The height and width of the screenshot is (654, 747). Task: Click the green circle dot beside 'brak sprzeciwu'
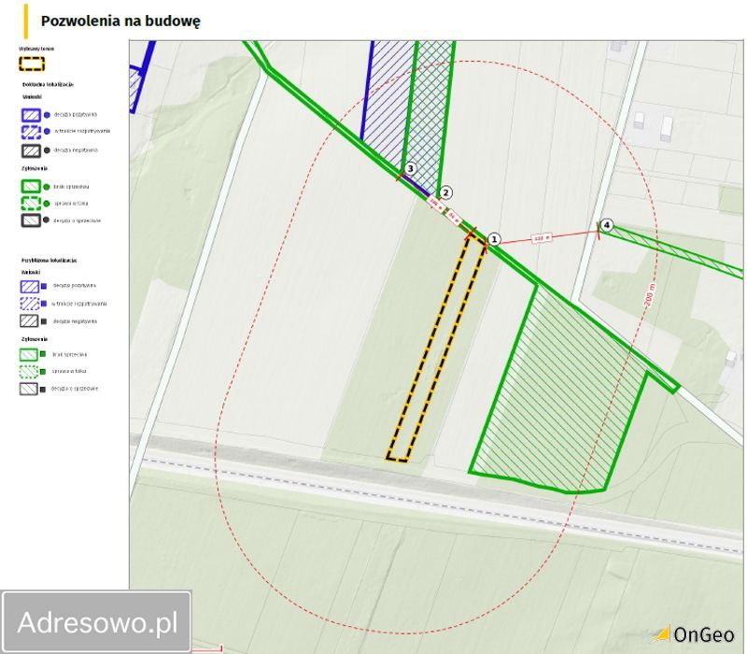(46, 187)
